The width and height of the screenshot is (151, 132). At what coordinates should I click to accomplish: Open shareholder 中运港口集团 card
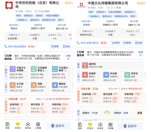61,72
